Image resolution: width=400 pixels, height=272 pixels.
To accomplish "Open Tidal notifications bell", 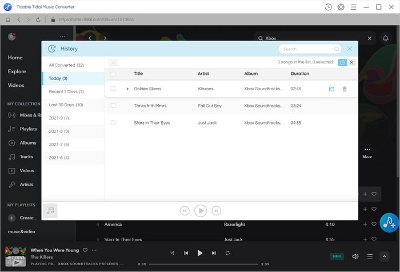I will (386, 38).
